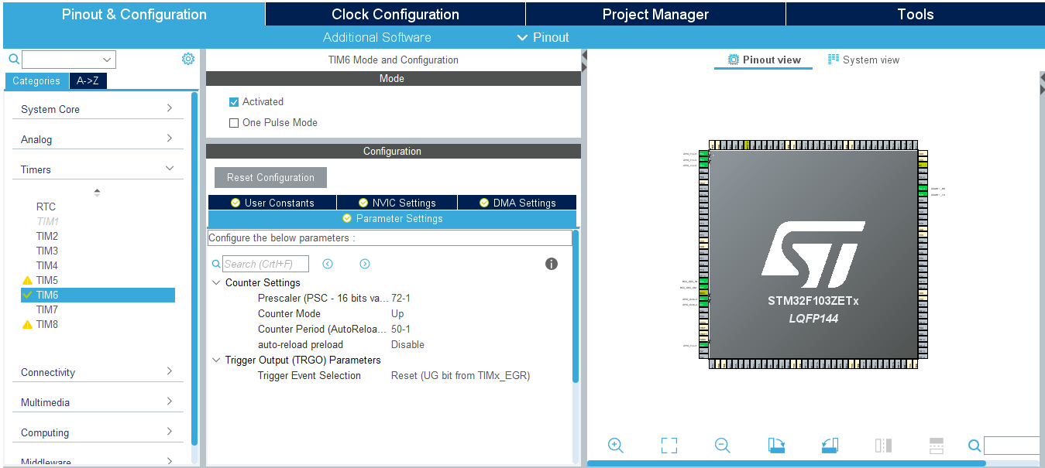Screen dimensions: 1045x468
Task: Click the pinout horizontal scrollbar
Action: [786, 463]
